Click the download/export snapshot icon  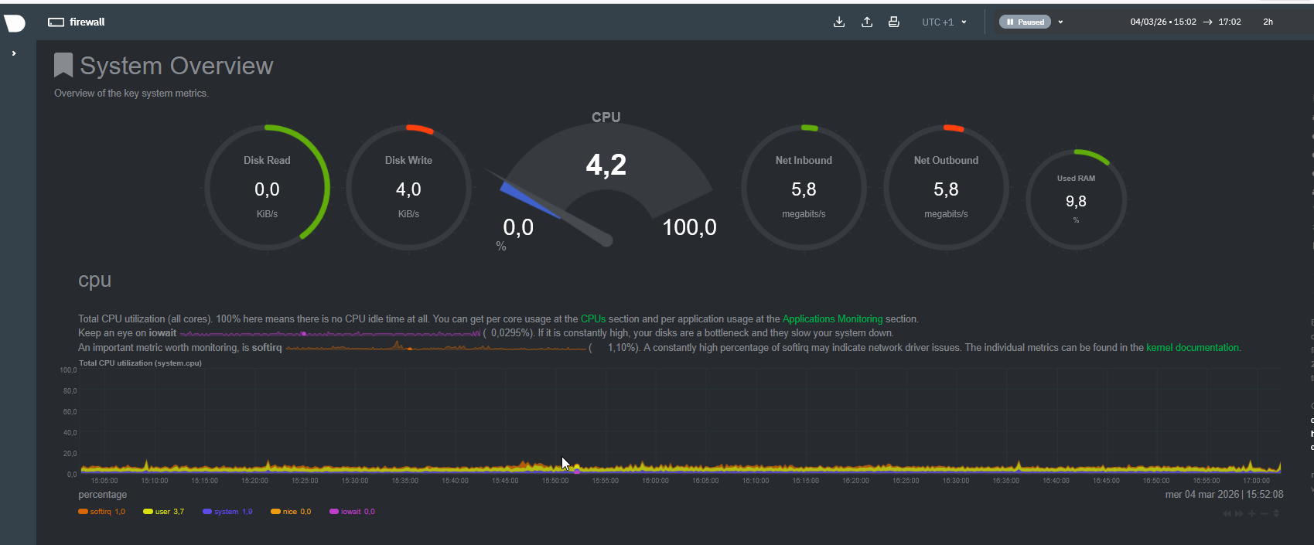pyautogui.click(x=839, y=22)
